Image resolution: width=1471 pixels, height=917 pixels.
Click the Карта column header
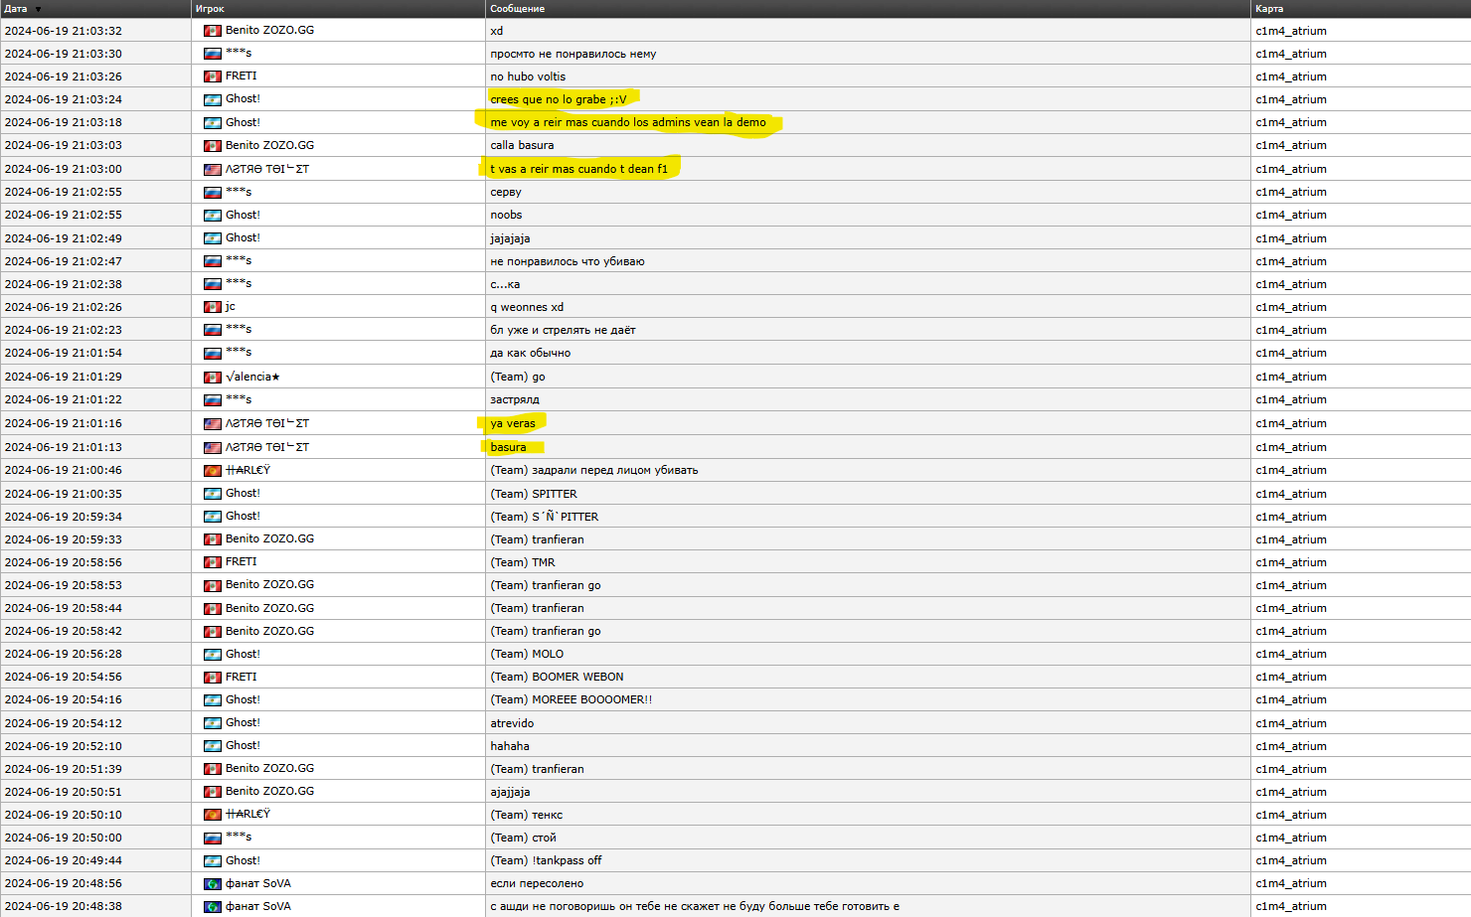pos(1268,9)
